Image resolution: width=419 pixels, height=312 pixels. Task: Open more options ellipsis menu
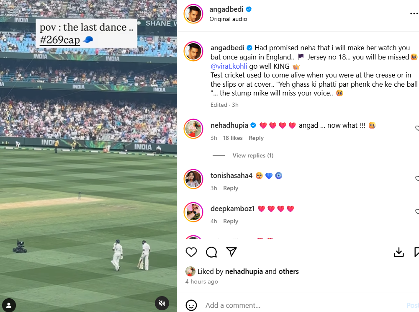[414, 14]
